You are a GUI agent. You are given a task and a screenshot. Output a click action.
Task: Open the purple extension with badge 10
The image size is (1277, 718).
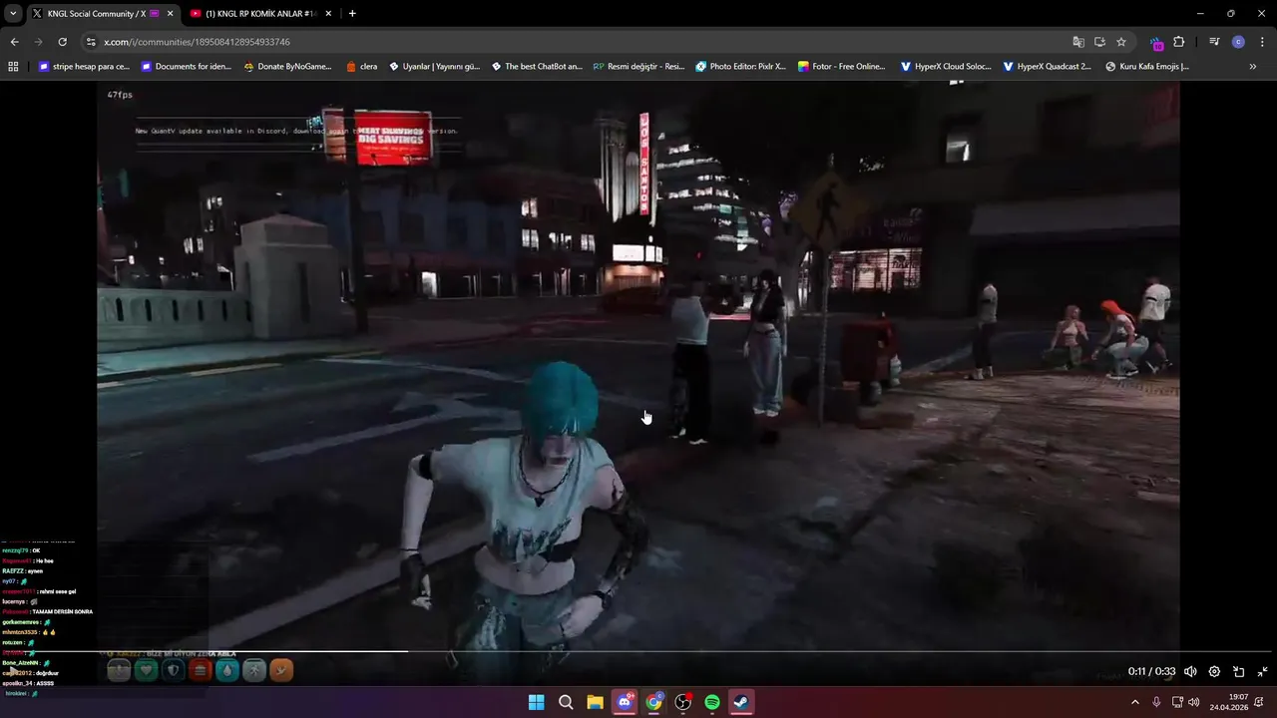pos(1157,42)
